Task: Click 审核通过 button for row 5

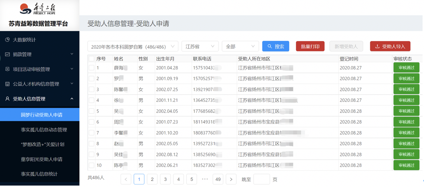Action: click(406, 111)
